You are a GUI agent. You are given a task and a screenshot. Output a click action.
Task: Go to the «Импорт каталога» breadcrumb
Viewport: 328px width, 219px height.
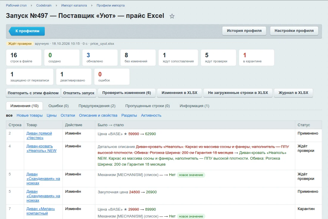point(74,5)
